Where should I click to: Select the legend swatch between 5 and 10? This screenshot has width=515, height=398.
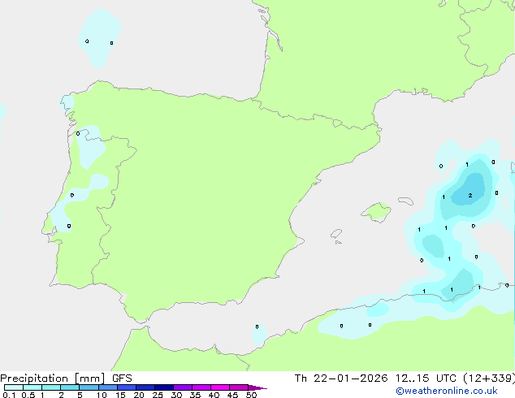pos(89,387)
